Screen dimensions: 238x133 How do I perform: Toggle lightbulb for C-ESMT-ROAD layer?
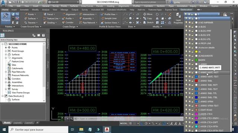pos(186,110)
